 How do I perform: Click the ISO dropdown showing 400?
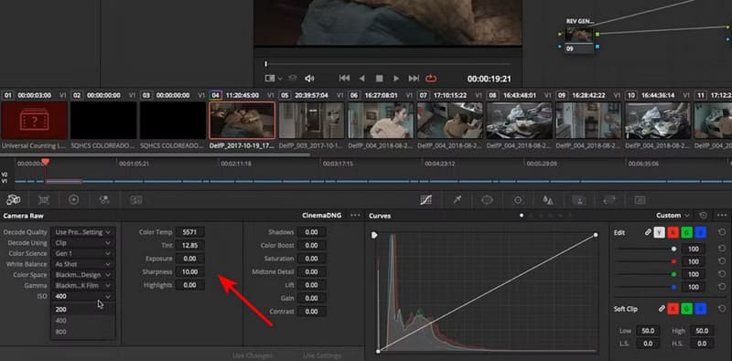pyautogui.click(x=82, y=296)
